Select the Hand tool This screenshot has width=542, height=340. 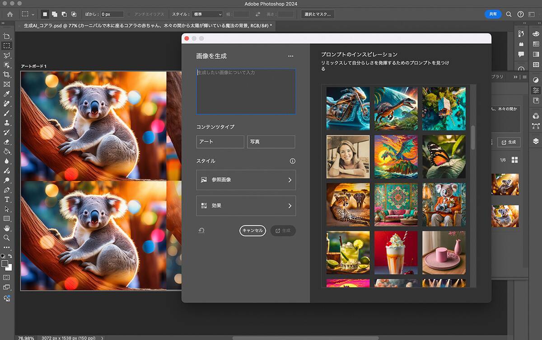(x=7, y=228)
